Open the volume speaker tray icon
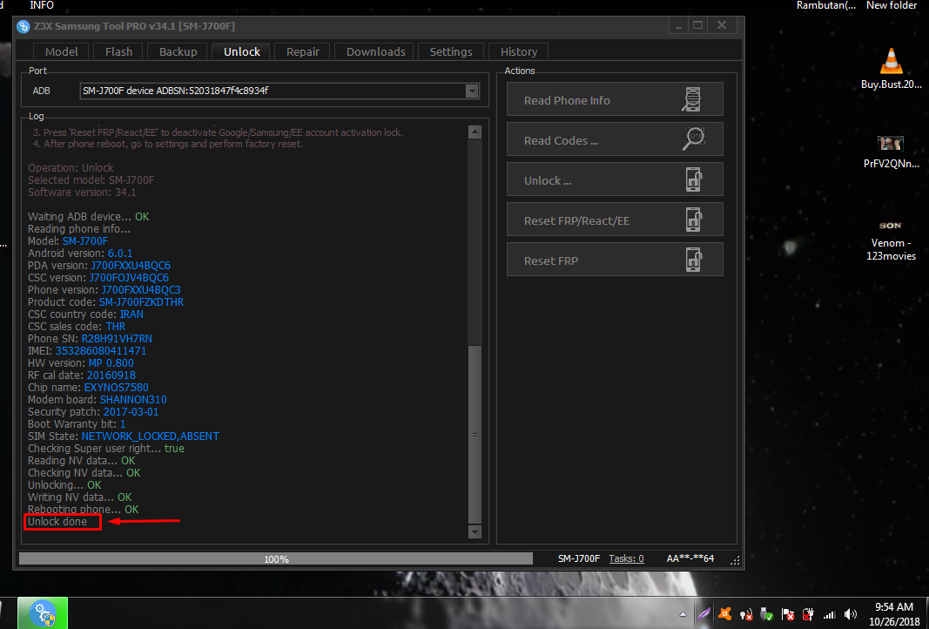The width and height of the screenshot is (929, 629). (x=850, y=614)
